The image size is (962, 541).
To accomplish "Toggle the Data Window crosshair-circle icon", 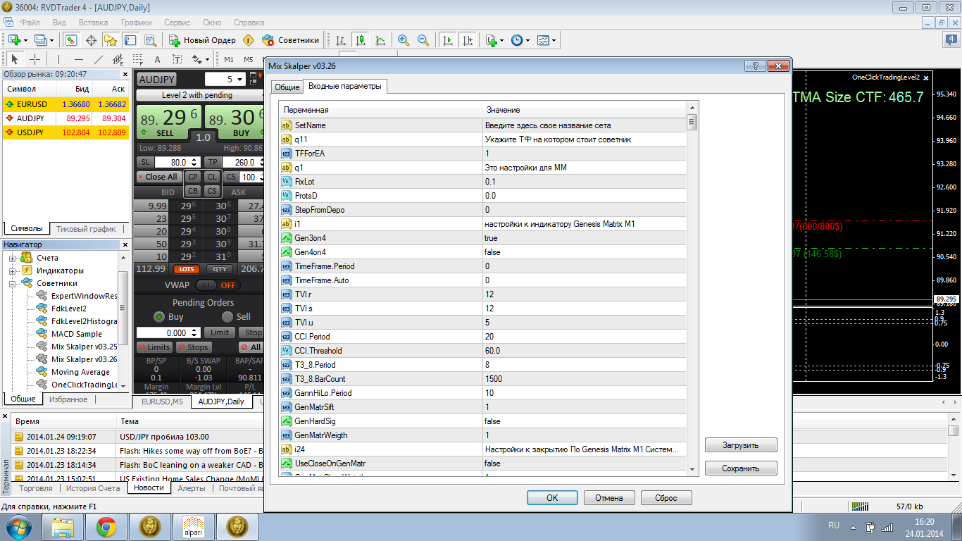I will [91, 40].
